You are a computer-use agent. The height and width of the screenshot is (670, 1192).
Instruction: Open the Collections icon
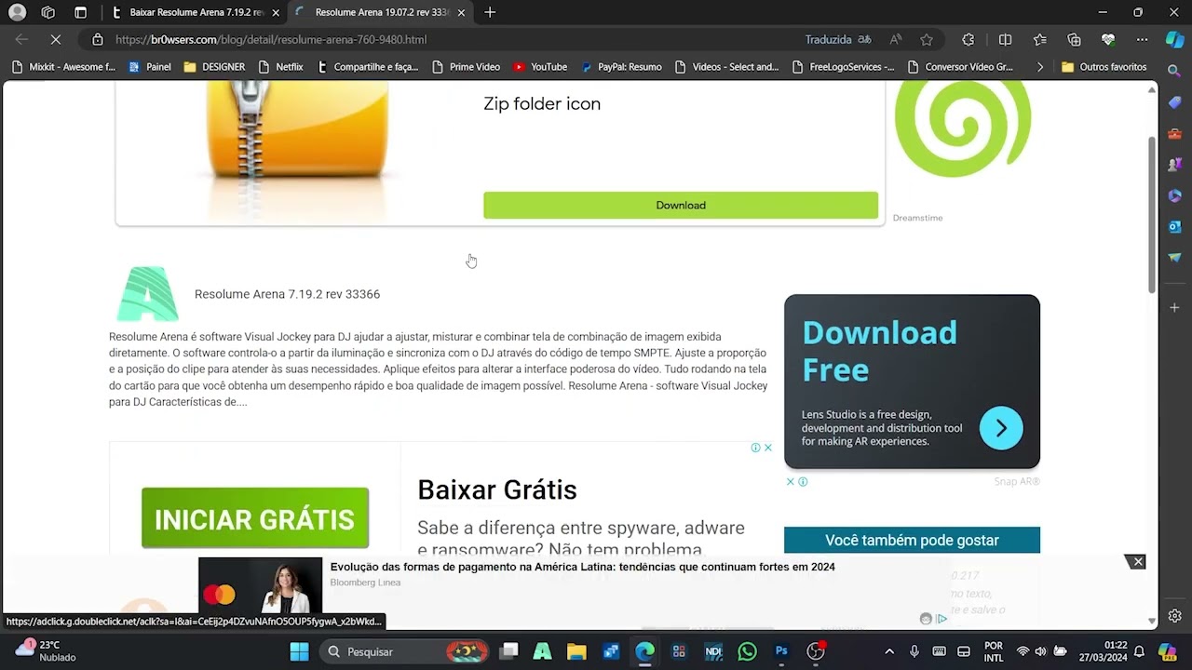click(1074, 40)
